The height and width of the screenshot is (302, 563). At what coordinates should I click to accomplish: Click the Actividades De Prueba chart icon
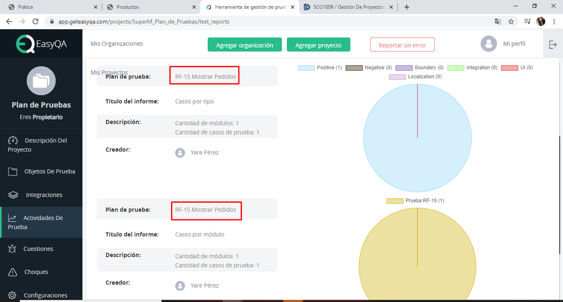(12, 218)
